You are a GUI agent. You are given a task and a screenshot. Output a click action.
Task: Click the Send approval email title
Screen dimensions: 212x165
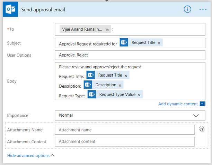point(43,9)
